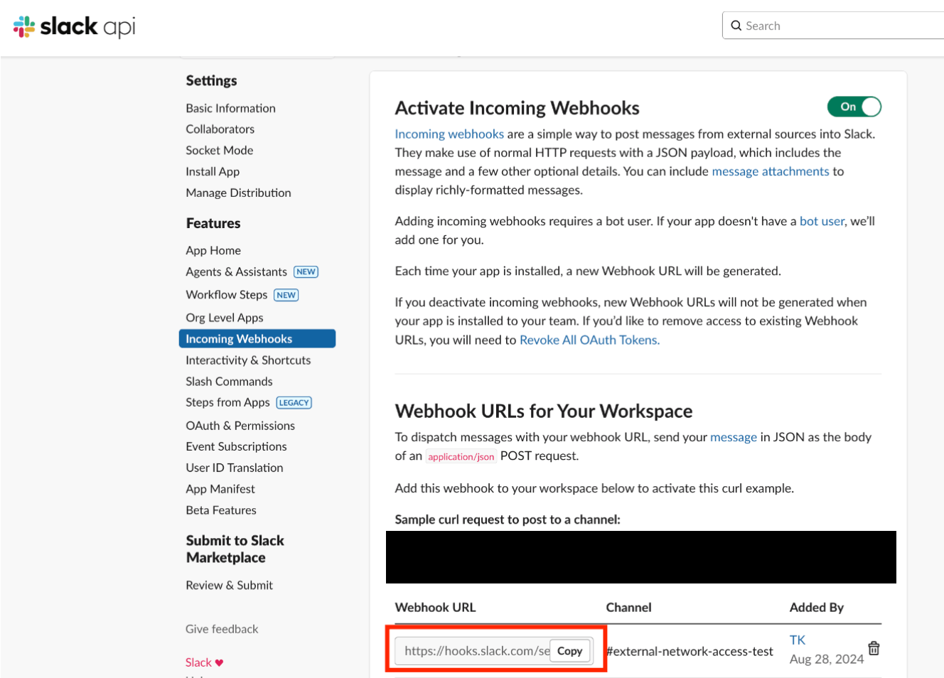Copy the webhook URL
Viewport: 944px width, 678px height.
pos(569,651)
